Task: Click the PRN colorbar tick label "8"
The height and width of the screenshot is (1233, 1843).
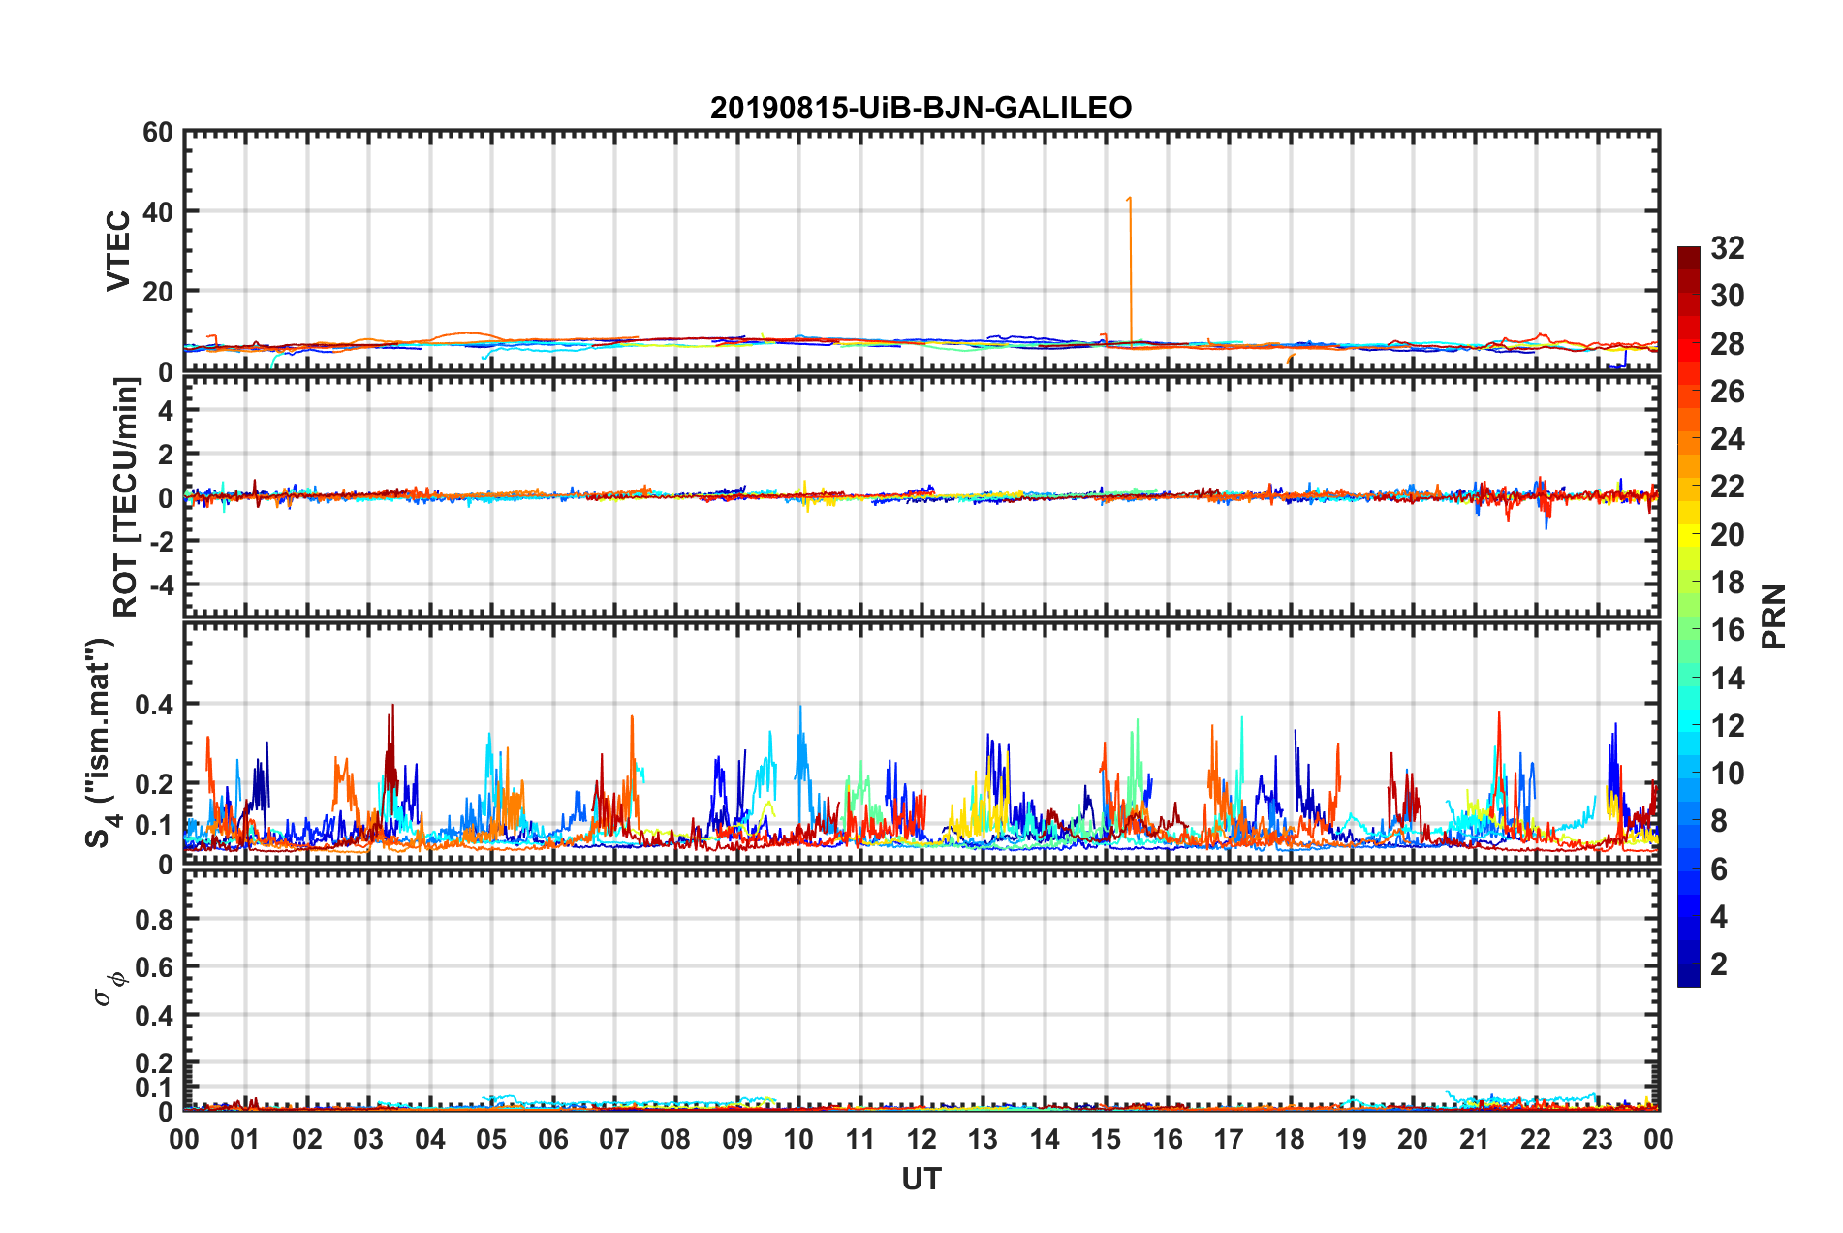Action: point(1719,821)
